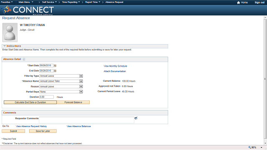The width and height of the screenshot is (267, 150).
Task: Click the 8.00 Hours approved not taken value
Action: (x=127, y=86)
